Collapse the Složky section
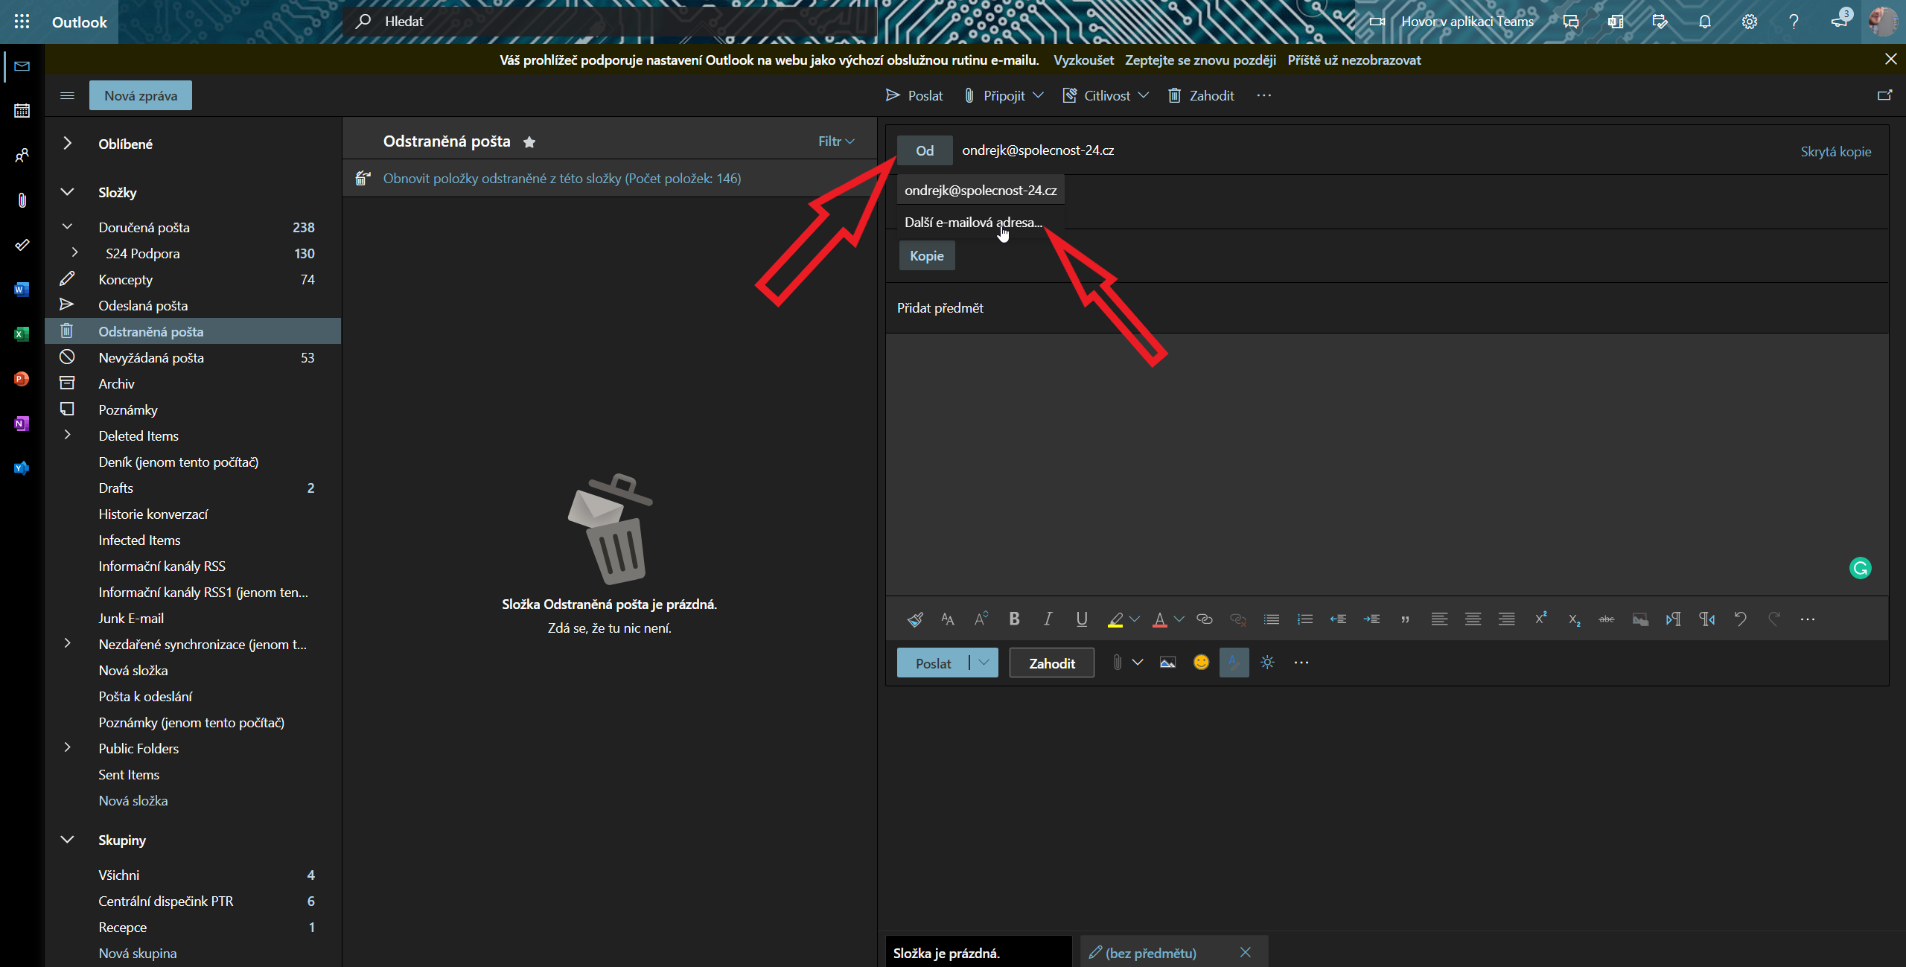The width and height of the screenshot is (1906, 967). tap(67, 192)
